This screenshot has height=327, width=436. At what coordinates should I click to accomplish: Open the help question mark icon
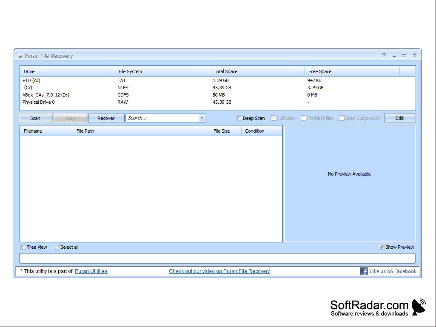click(384, 55)
